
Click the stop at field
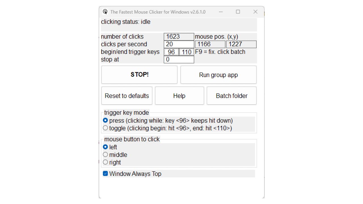tap(178, 59)
